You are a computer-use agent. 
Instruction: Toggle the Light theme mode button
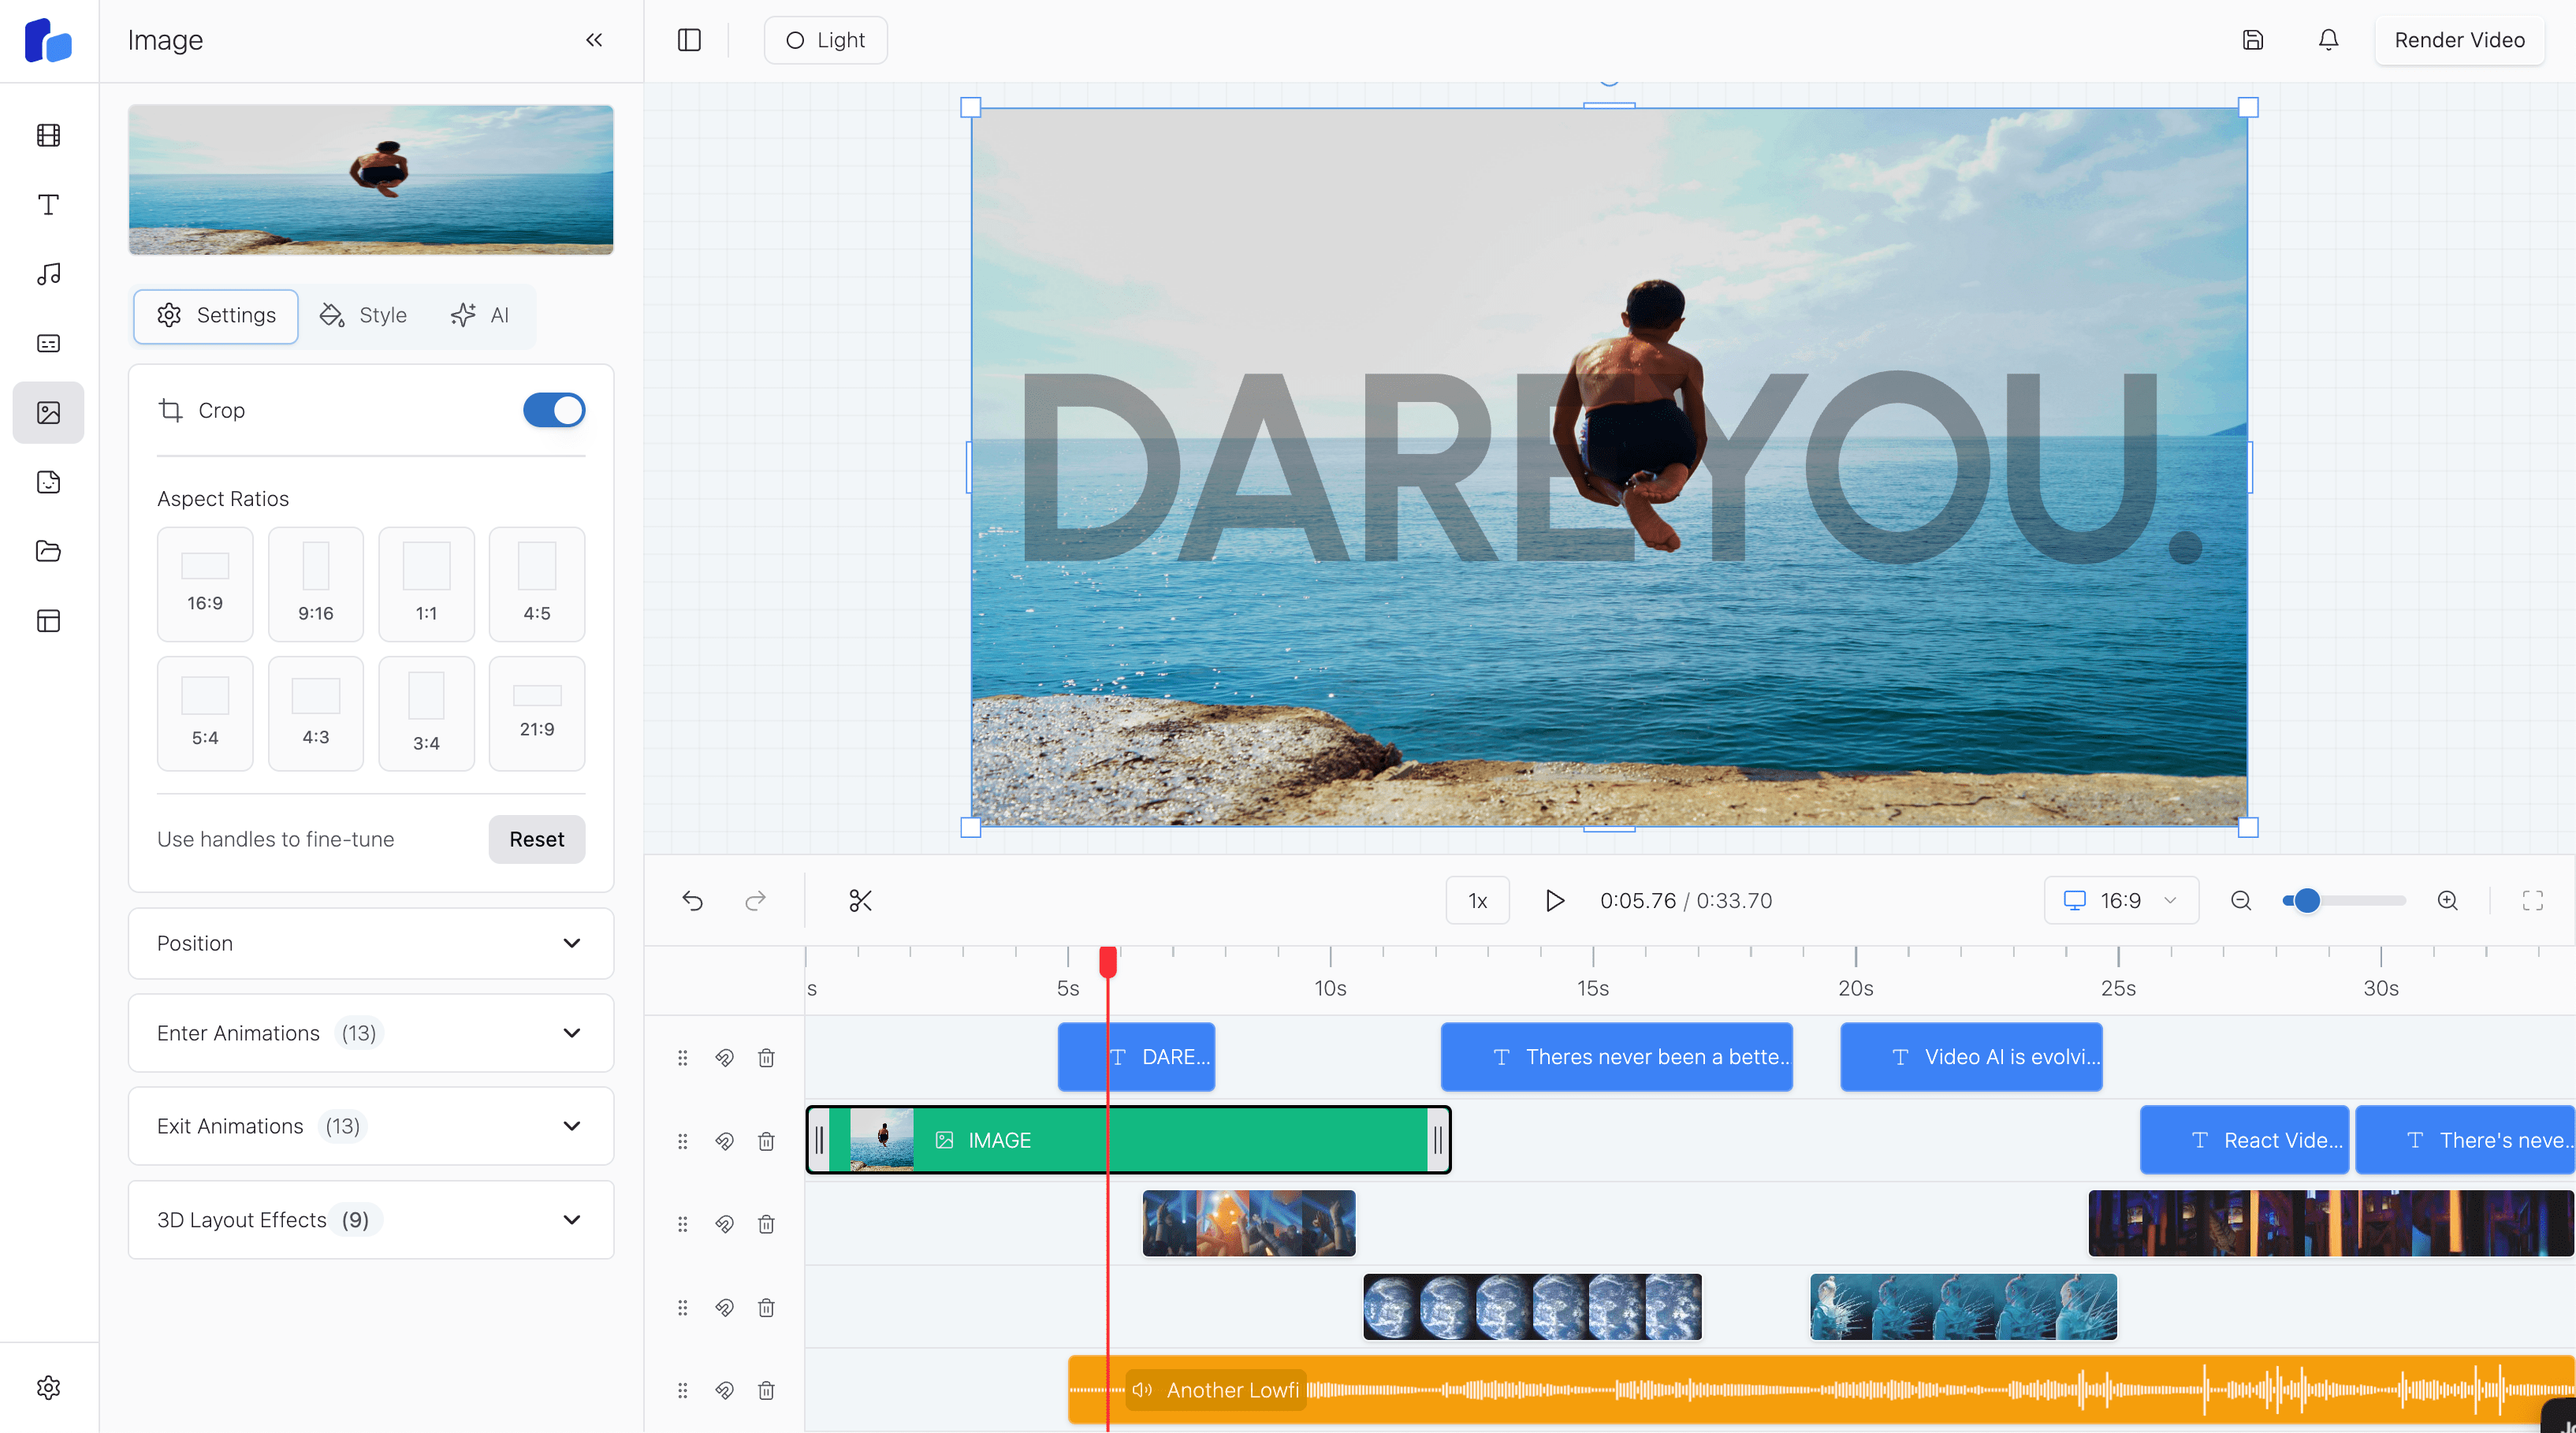tap(825, 40)
